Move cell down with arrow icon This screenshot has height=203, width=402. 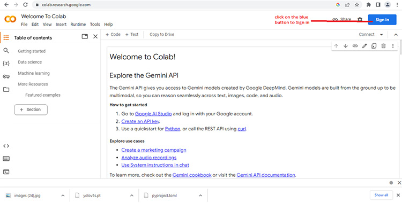pos(346,46)
